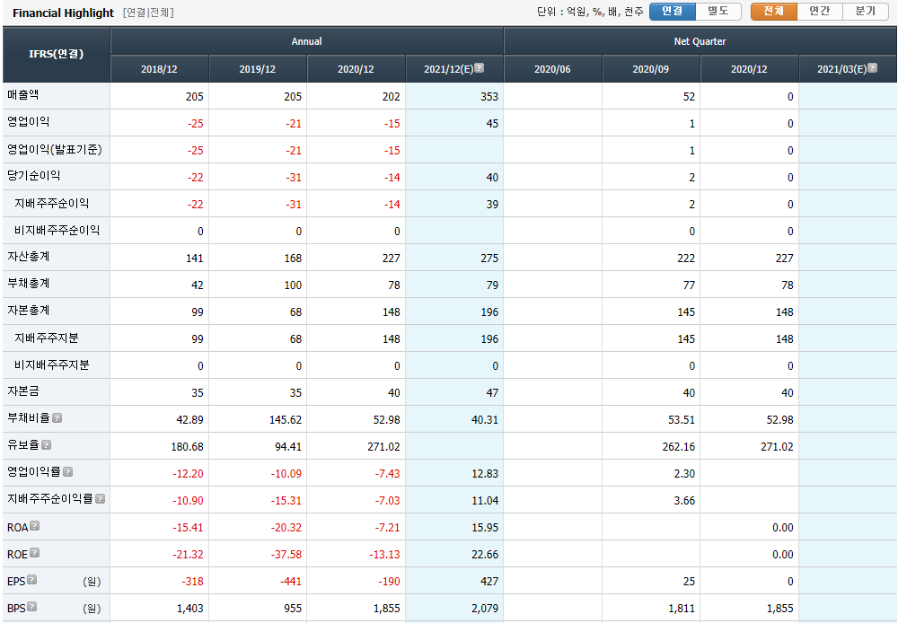898x623 pixels.
Task: Click the 당기순이익 row label
Action: coord(34,176)
